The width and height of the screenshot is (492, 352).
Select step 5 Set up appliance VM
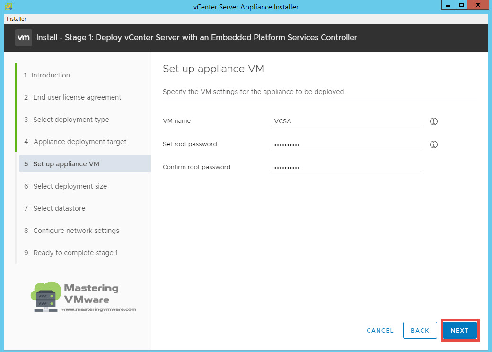[85, 163]
